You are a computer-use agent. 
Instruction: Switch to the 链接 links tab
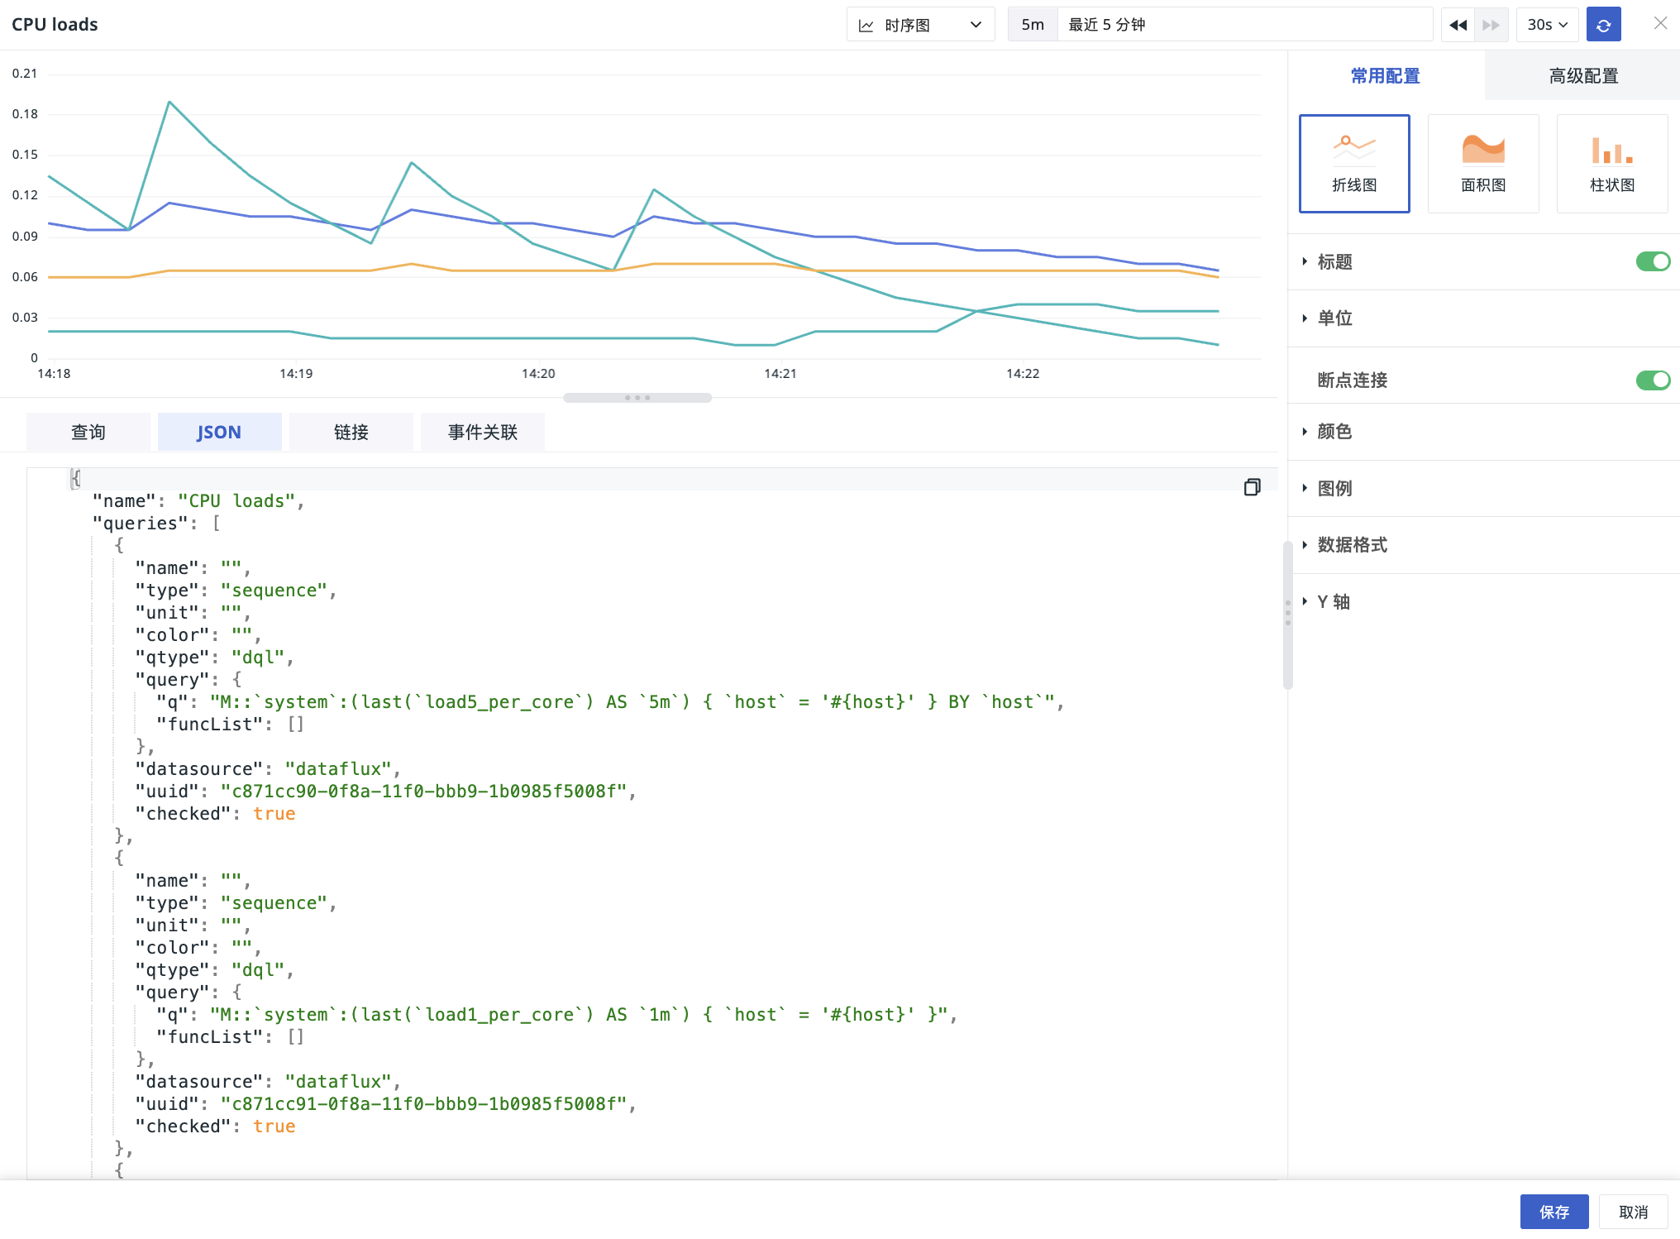(351, 432)
